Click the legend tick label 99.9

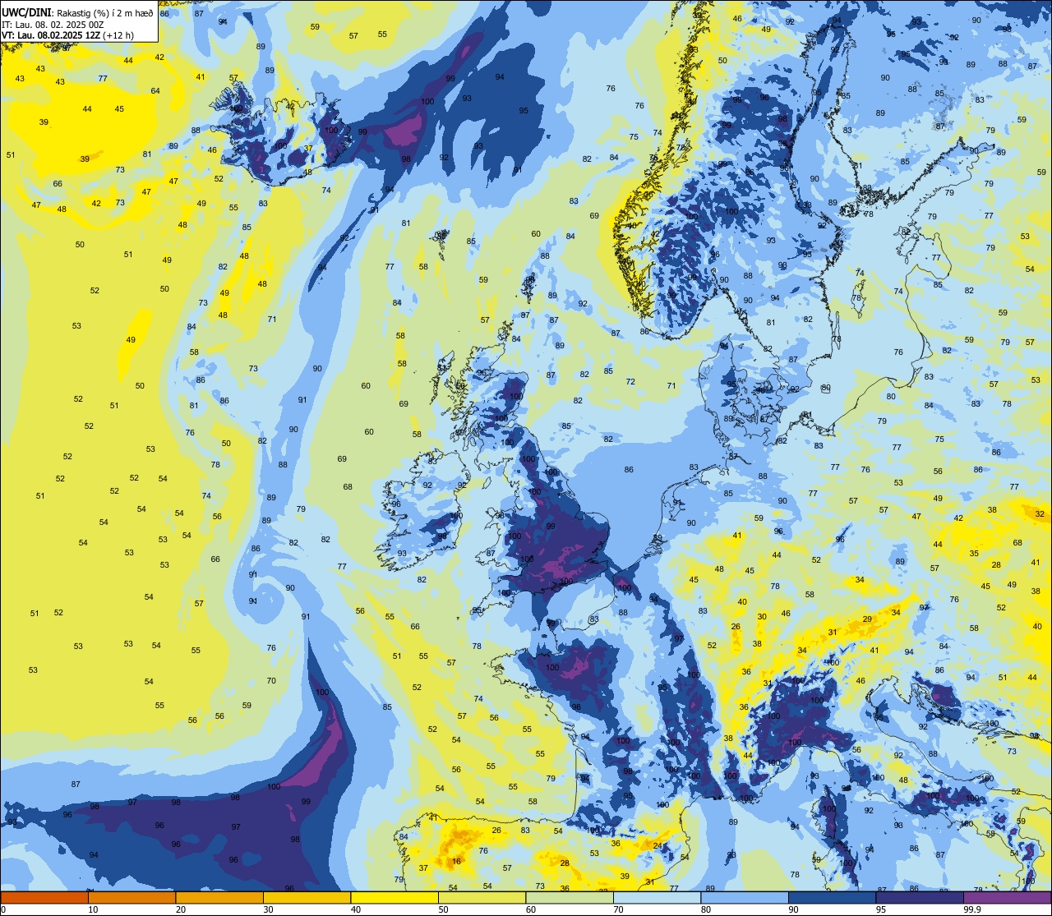pyautogui.click(x=972, y=909)
